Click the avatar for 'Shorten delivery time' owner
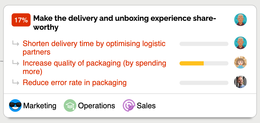 pyautogui.click(x=241, y=43)
